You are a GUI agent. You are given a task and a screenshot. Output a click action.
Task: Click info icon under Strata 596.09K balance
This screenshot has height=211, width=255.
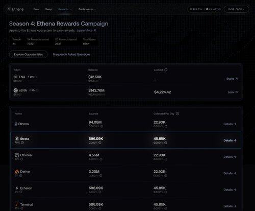[100, 143]
